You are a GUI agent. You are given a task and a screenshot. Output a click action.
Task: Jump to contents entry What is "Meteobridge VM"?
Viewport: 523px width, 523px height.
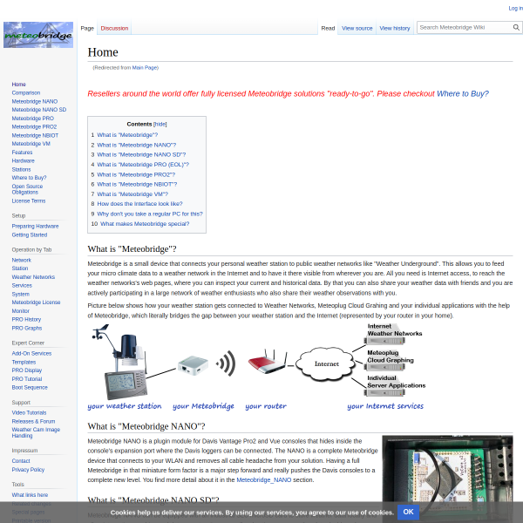point(132,194)
